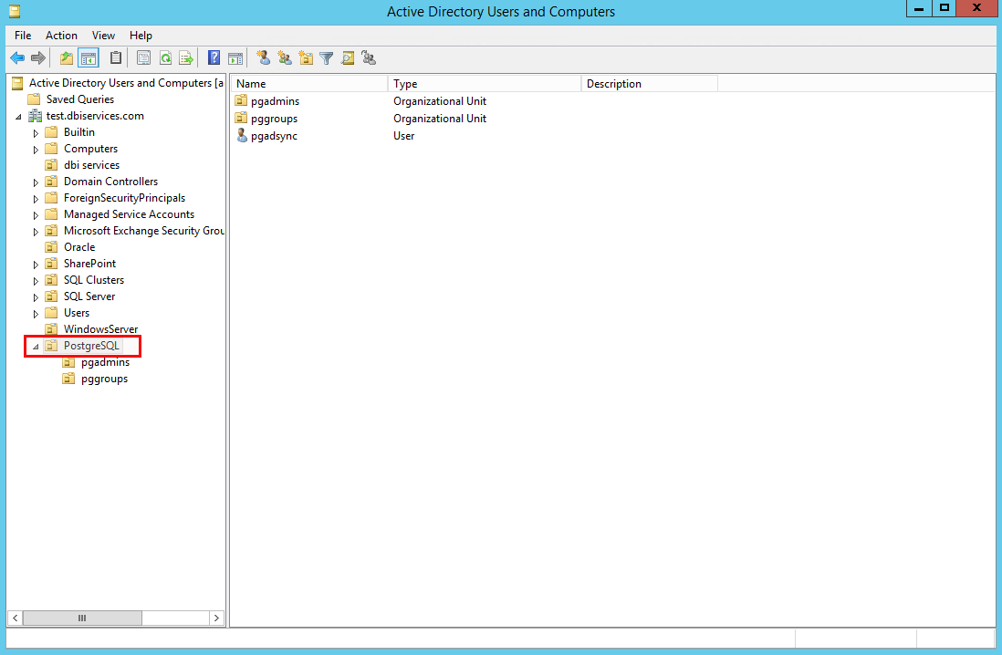Click the Forward arrow toolbar icon
The height and width of the screenshot is (655, 1002).
click(38, 58)
